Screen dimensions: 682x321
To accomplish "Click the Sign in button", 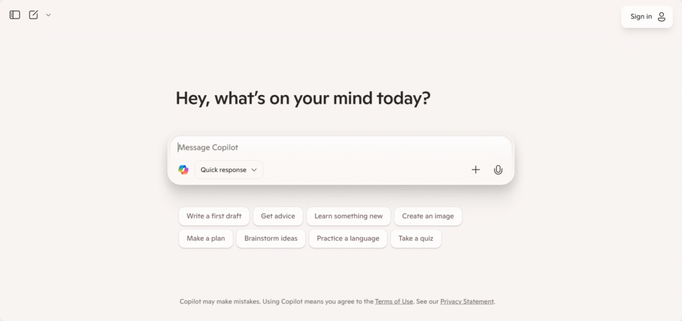I will [x=647, y=17].
